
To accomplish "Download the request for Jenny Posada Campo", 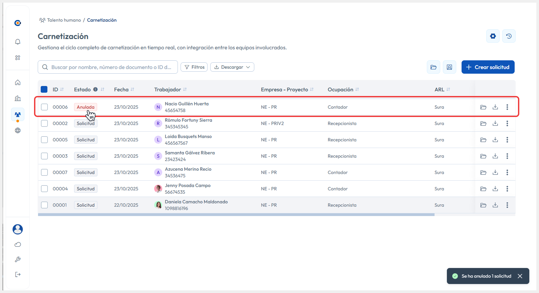I will pos(495,189).
